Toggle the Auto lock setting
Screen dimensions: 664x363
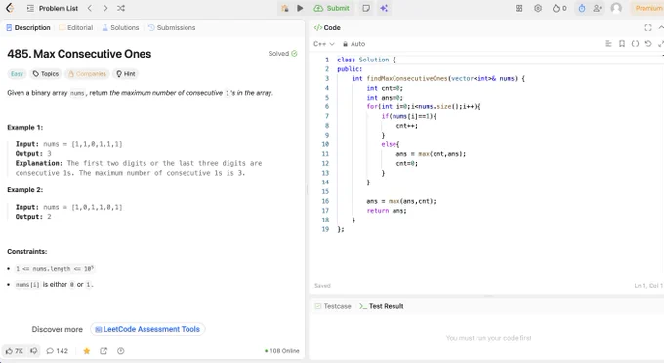[353, 44]
